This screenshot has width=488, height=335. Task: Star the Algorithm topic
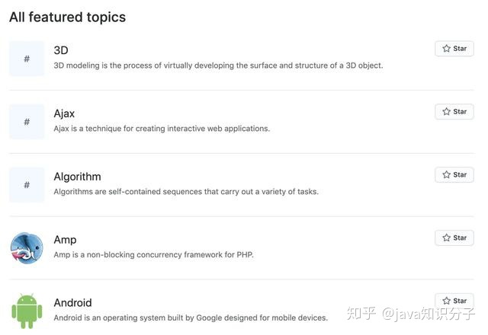click(454, 174)
